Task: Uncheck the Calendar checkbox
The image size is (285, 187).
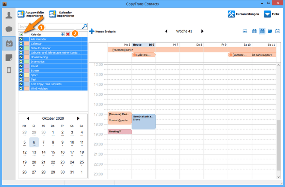Action: 21,43
